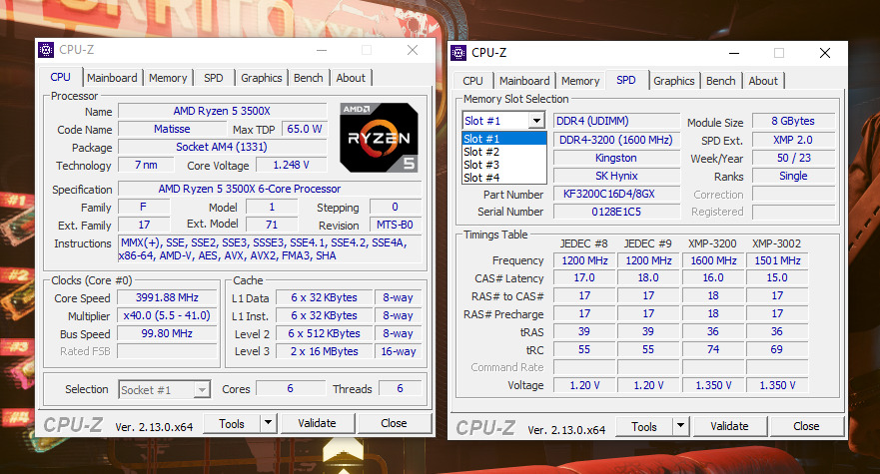Open Bench tab in the right CPU-Z window
This screenshot has width=880, height=474.
(x=720, y=81)
